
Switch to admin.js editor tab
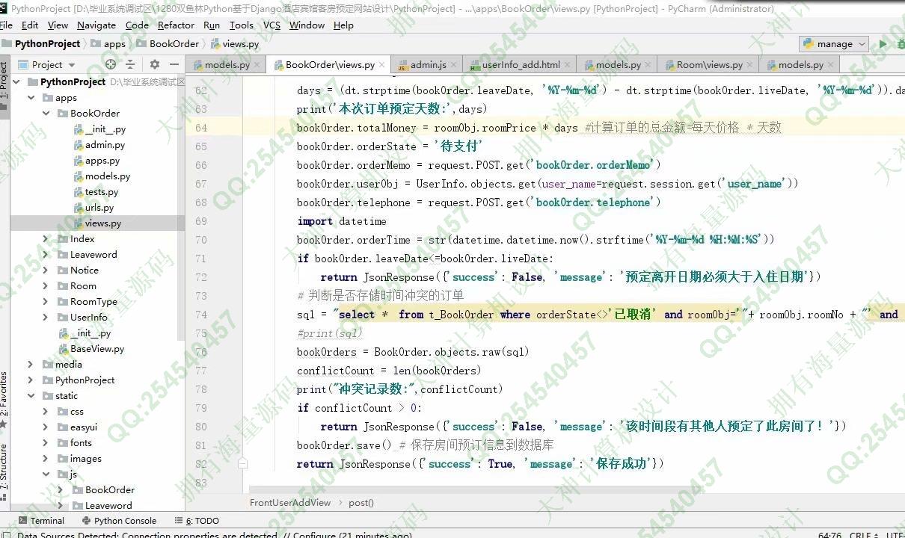pos(427,64)
